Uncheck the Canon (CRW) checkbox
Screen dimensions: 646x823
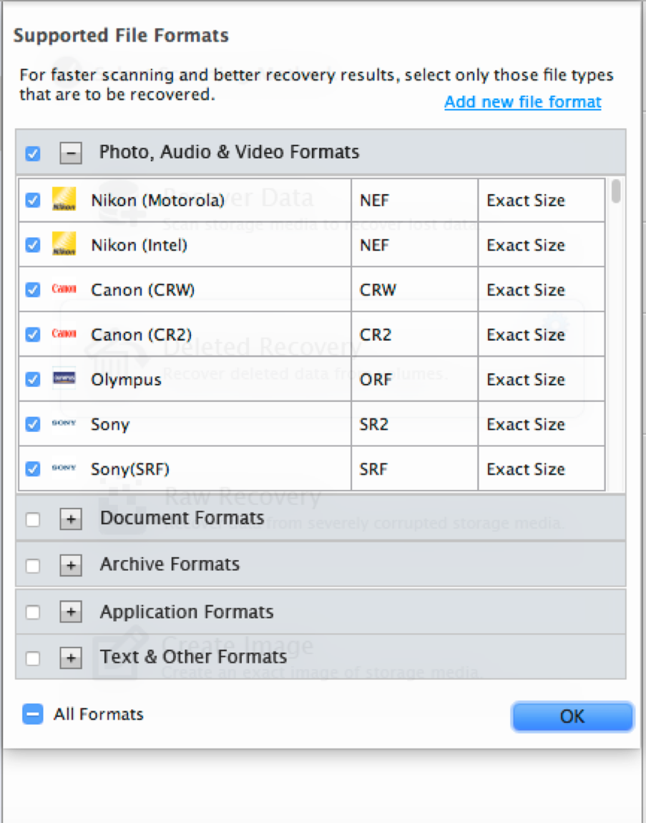(x=32, y=289)
